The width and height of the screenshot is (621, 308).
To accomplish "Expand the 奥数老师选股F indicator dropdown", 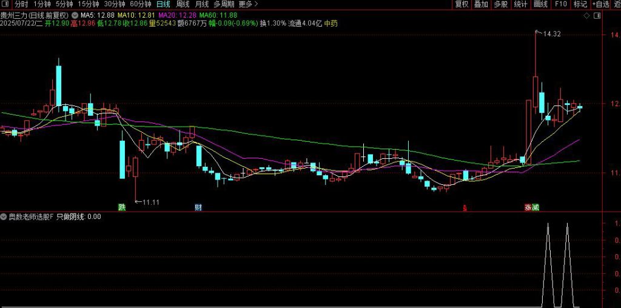I will [4, 216].
